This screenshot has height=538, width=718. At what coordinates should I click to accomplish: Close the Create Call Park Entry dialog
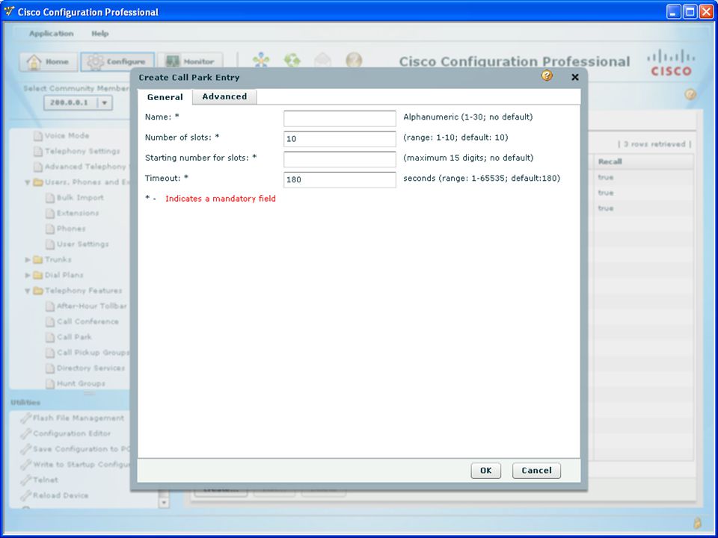(575, 77)
